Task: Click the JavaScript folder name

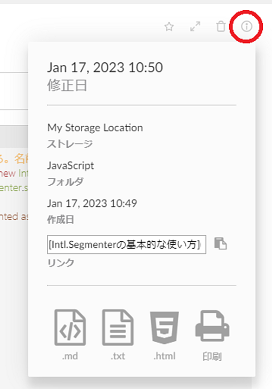Action: (x=71, y=165)
